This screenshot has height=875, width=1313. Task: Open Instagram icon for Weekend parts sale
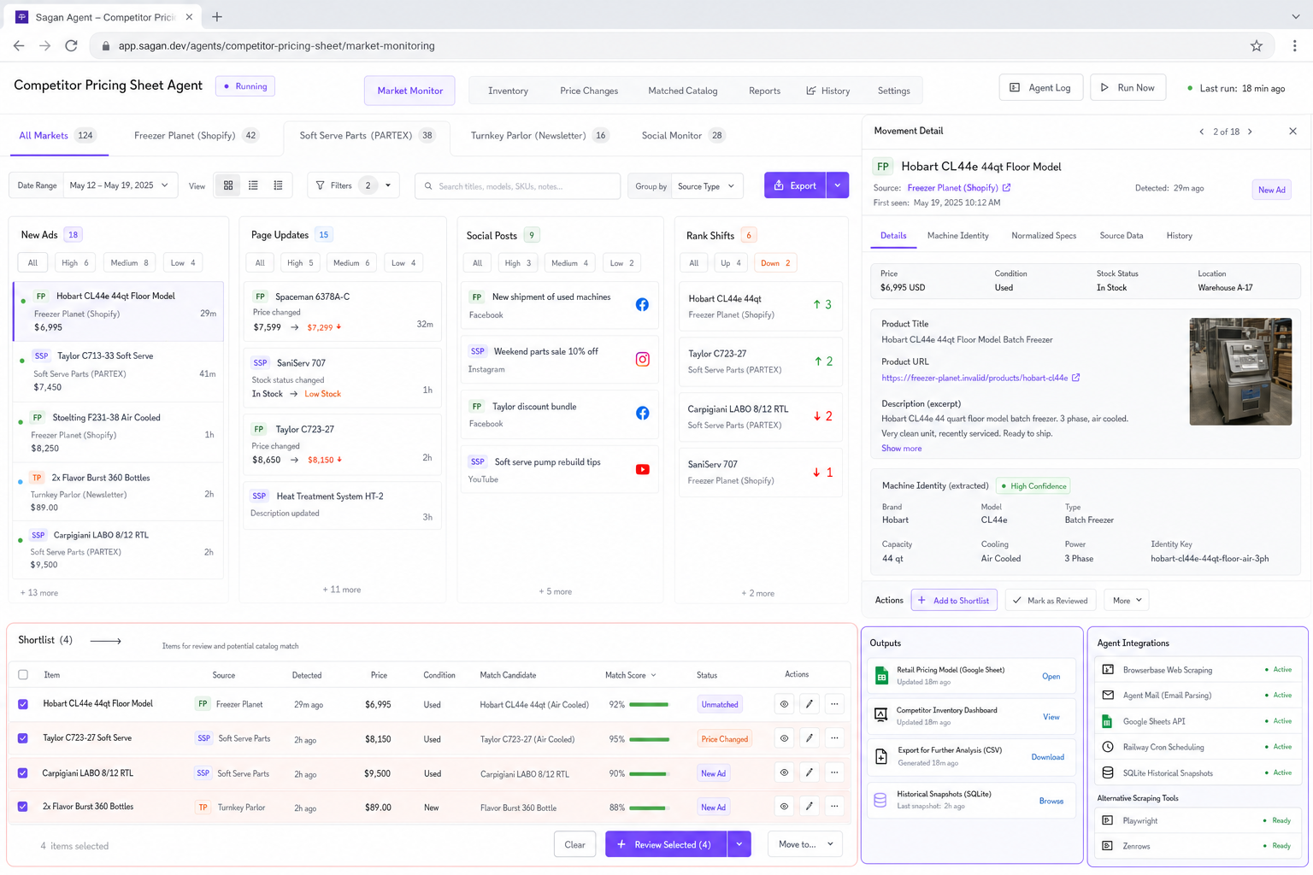pos(642,360)
